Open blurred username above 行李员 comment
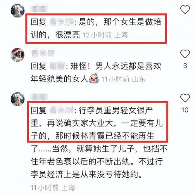The width and height of the screenshot is (195, 194). click(39, 97)
